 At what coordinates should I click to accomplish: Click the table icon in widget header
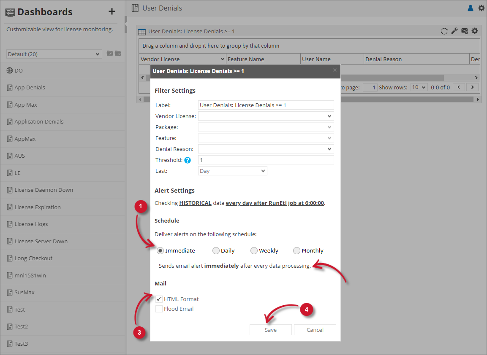(142, 32)
